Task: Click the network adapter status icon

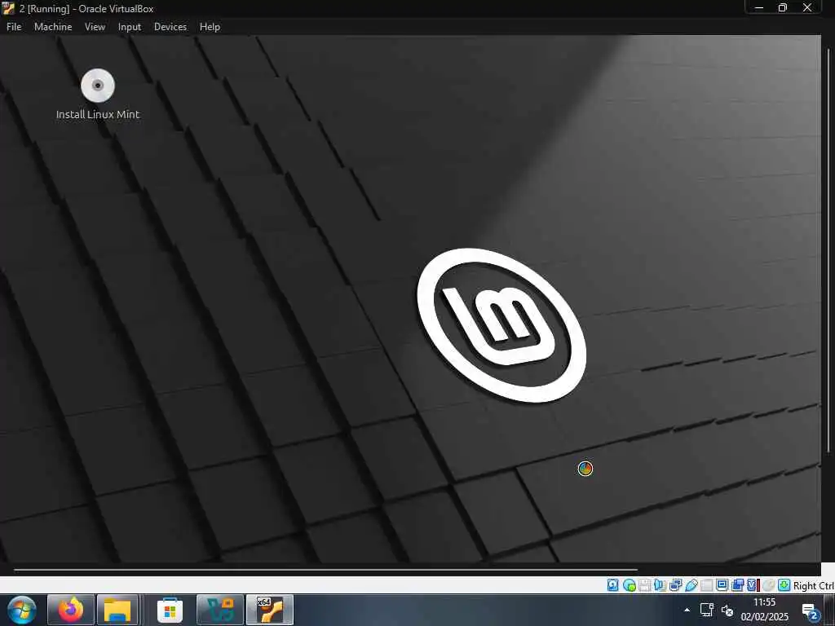Action: [x=675, y=585]
